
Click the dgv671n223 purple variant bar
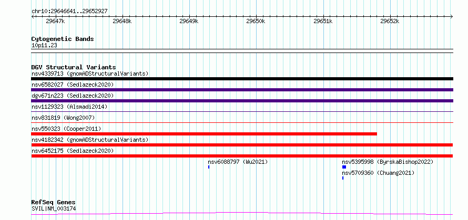242,101
